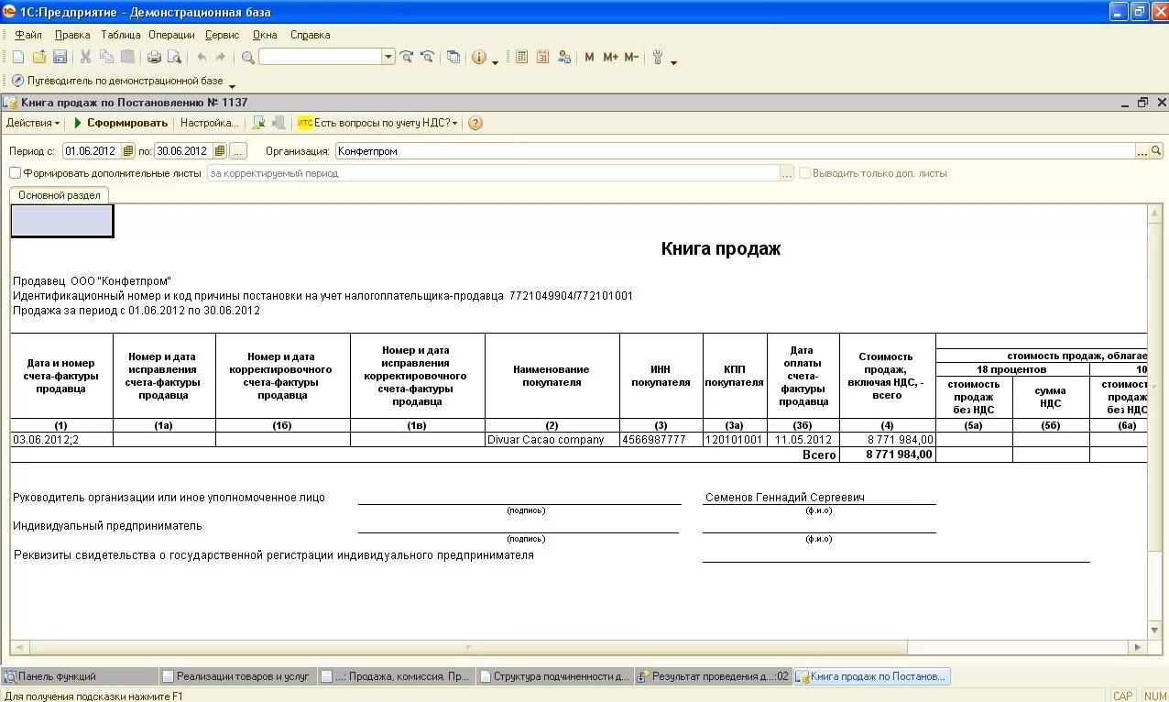Click the restore settings icon next to Настройка

click(x=258, y=123)
